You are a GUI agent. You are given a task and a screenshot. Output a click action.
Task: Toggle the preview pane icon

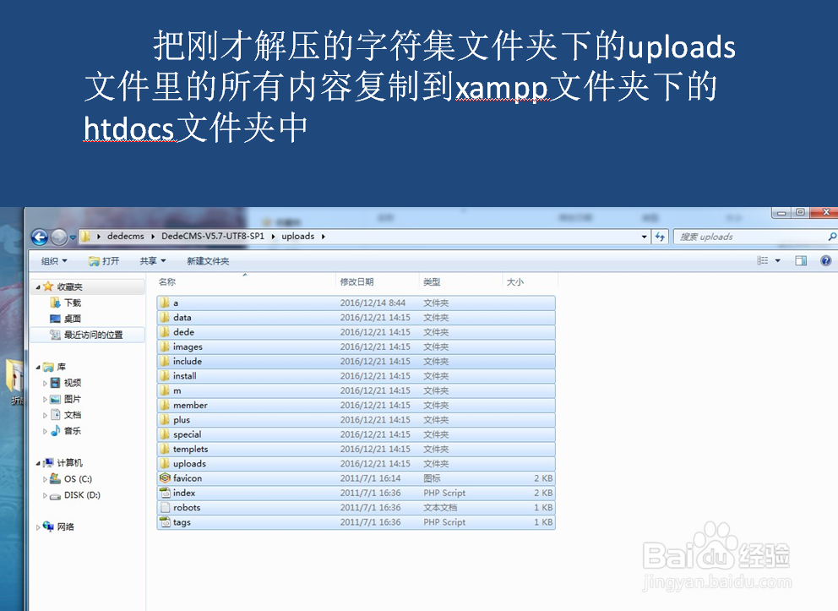tap(801, 260)
